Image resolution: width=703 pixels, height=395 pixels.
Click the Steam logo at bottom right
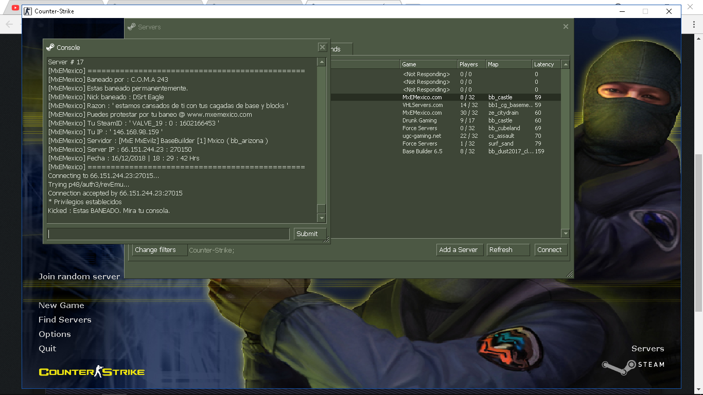[x=633, y=365]
